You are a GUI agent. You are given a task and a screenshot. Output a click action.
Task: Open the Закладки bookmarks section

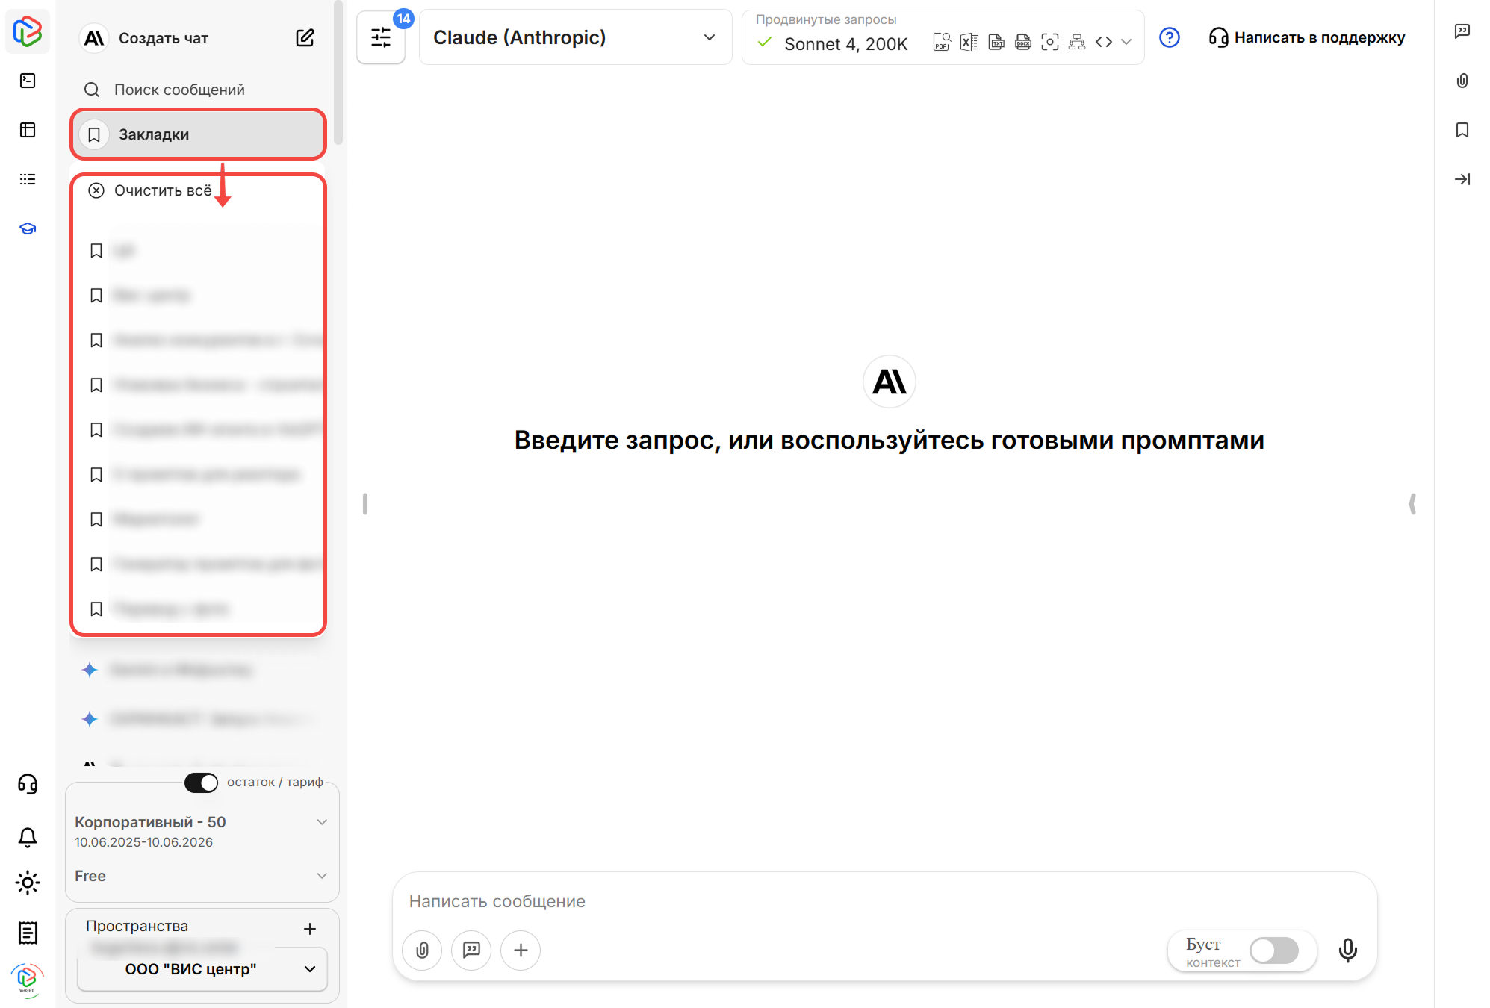click(199, 134)
